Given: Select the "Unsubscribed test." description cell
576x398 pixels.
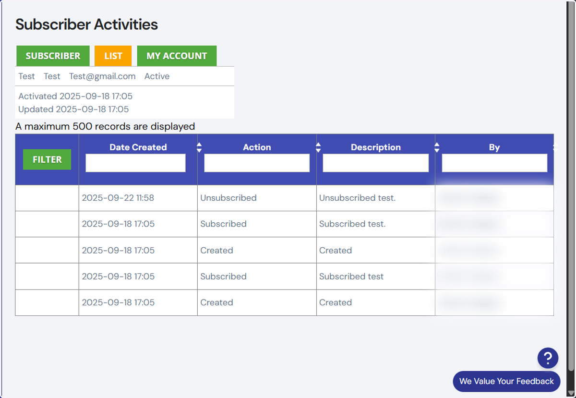Looking at the screenshot, I should coord(376,198).
